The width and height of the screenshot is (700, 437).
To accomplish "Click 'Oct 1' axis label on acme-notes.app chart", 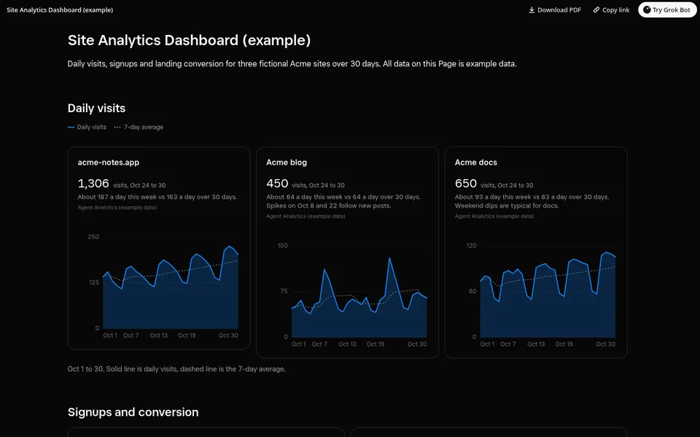I will click(110, 335).
